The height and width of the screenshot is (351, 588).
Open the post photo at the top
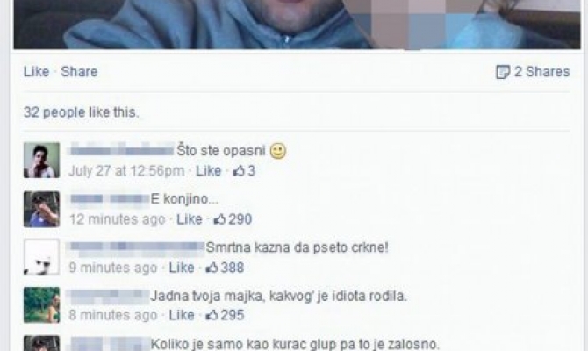(297, 25)
